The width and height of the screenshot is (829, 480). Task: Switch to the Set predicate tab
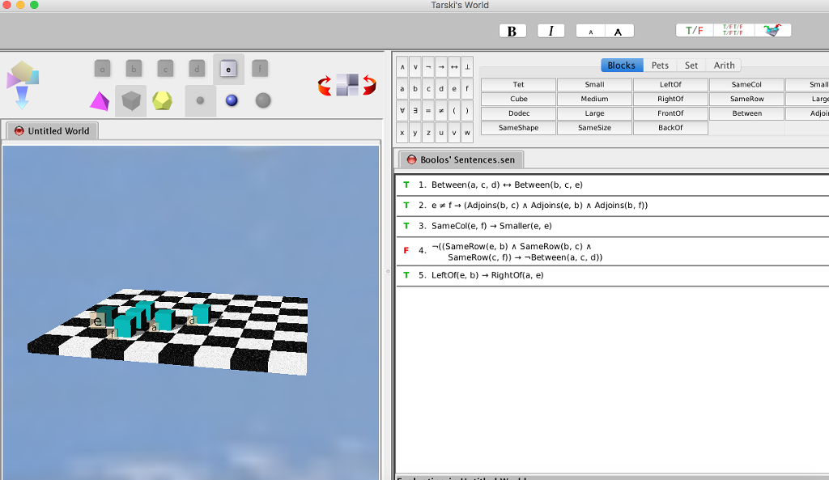[691, 65]
